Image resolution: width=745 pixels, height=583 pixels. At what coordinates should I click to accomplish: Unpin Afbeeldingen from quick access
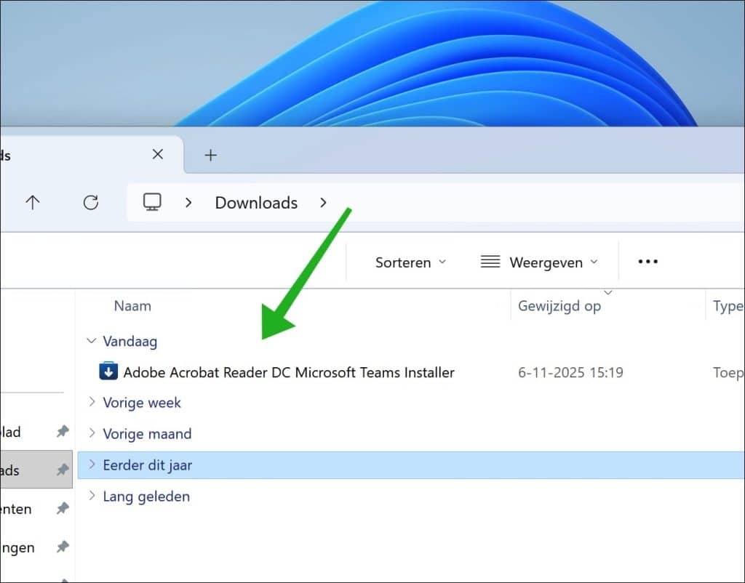pyautogui.click(x=64, y=547)
